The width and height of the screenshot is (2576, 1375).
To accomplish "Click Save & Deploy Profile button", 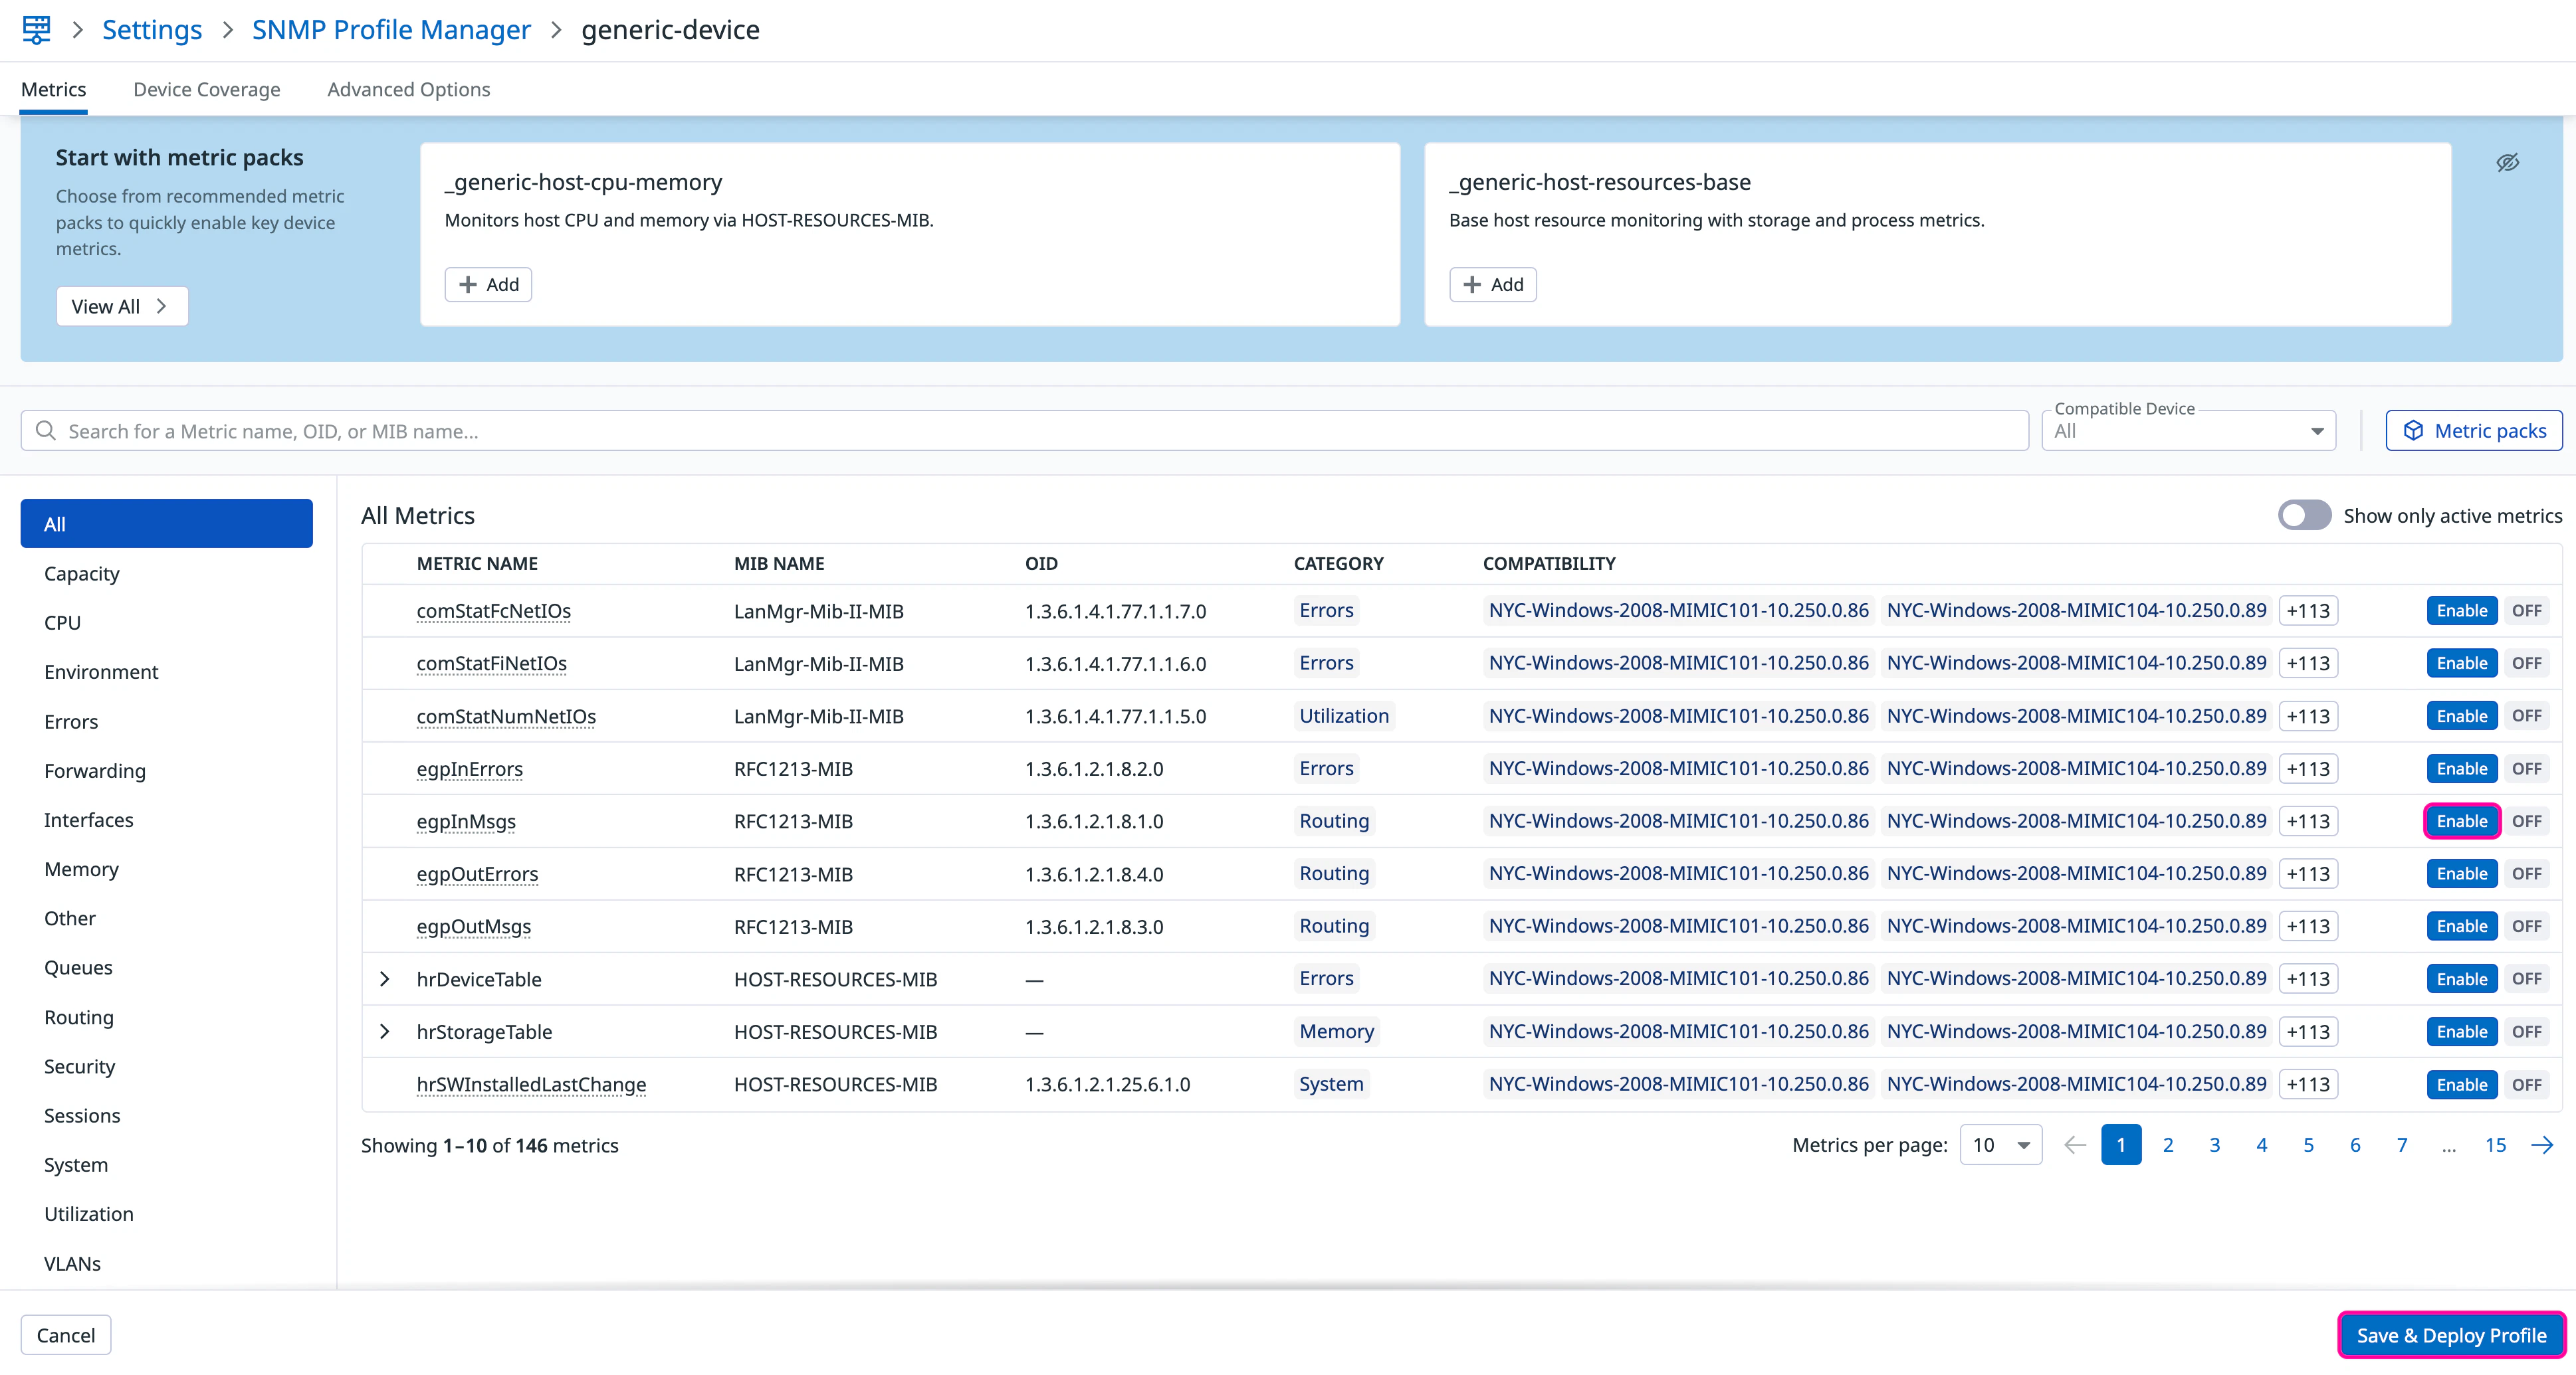I will pyautogui.click(x=2450, y=1335).
